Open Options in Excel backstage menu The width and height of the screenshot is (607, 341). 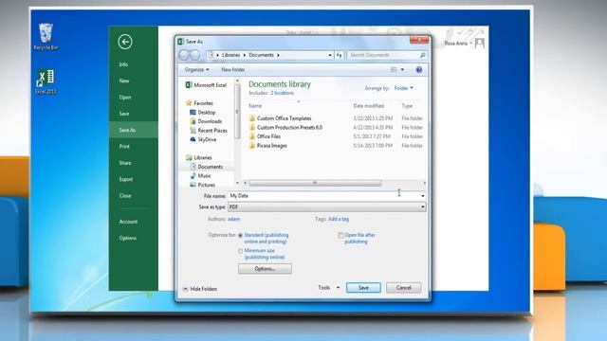tap(128, 238)
